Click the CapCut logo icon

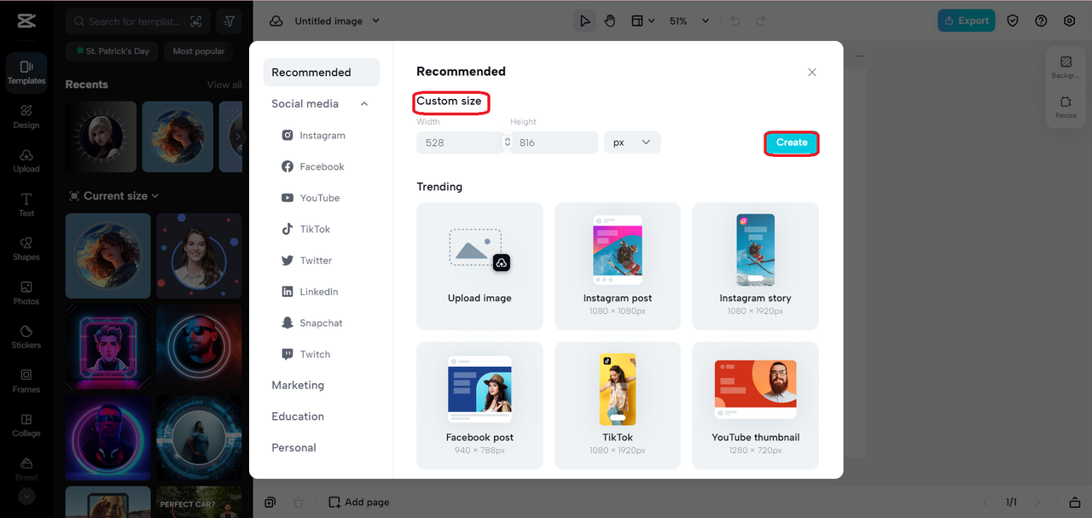(26, 21)
